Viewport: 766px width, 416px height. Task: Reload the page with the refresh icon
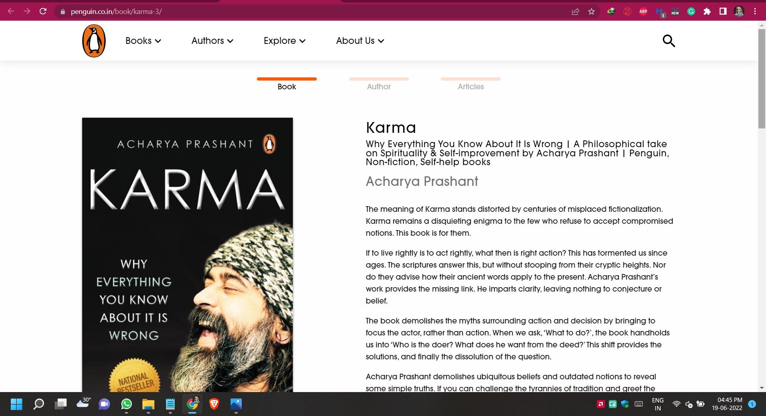[x=43, y=11]
